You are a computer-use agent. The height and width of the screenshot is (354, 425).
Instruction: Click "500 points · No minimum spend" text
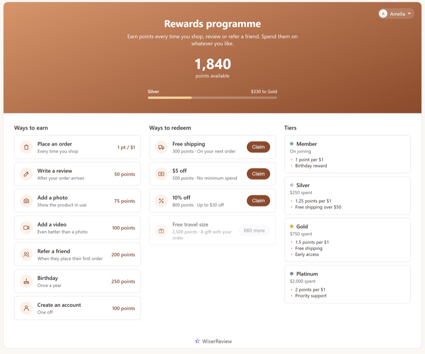(x=205, y=178)
